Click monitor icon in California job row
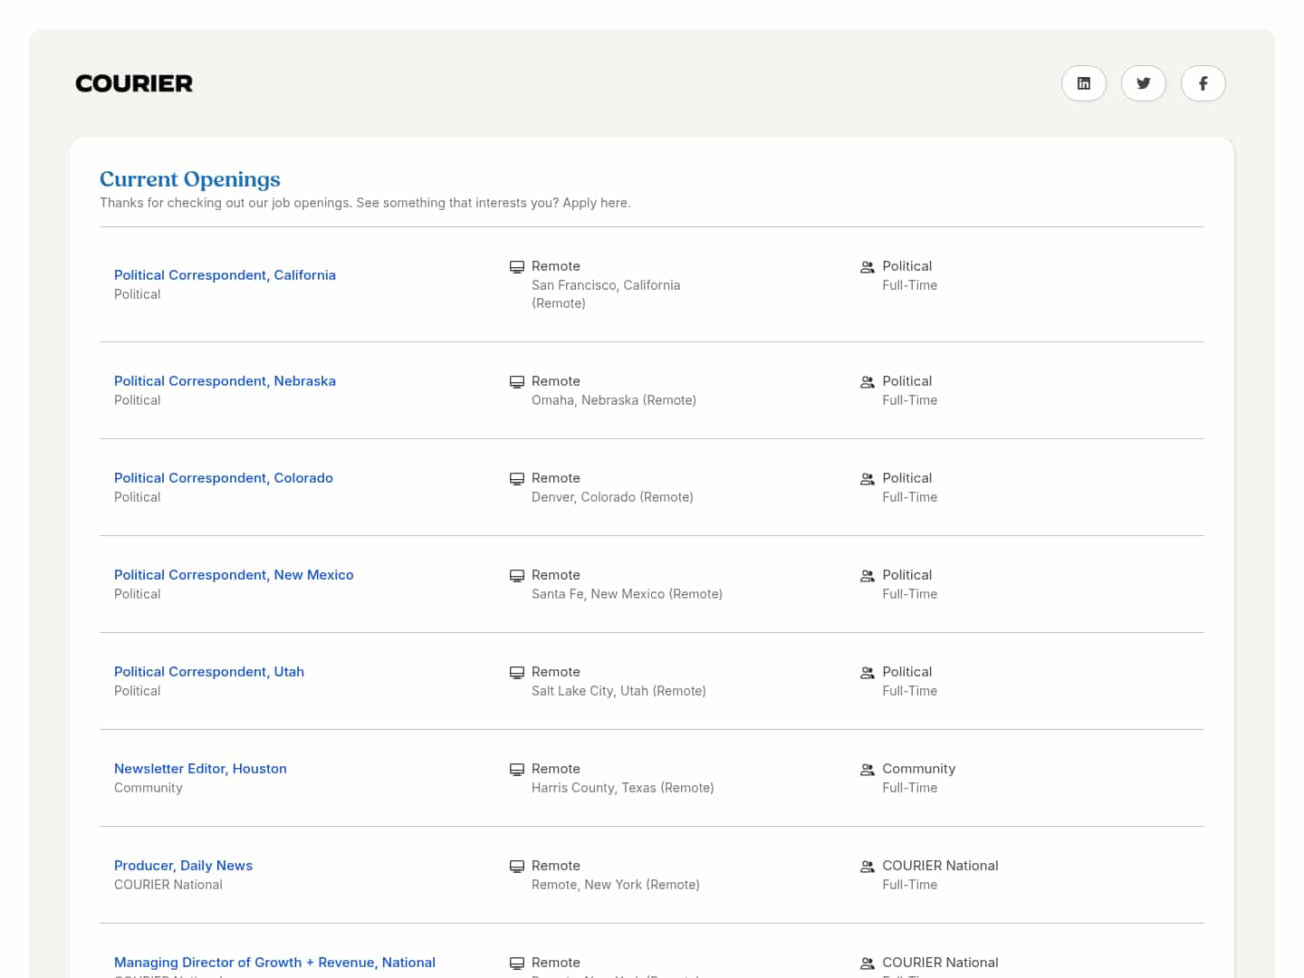 pyautogui.click(x=517, y=267)
